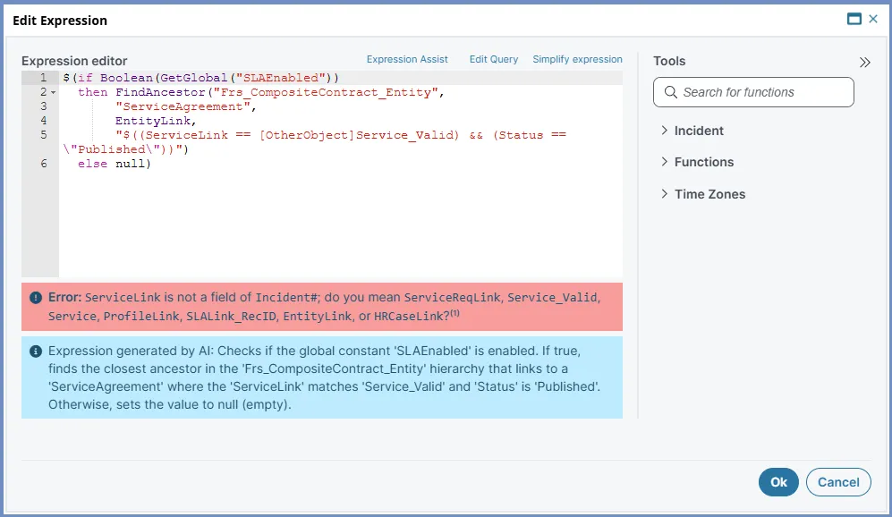The image size is (892, 517).
Task: Click Simplify expression link
Action: coord(577,59)
